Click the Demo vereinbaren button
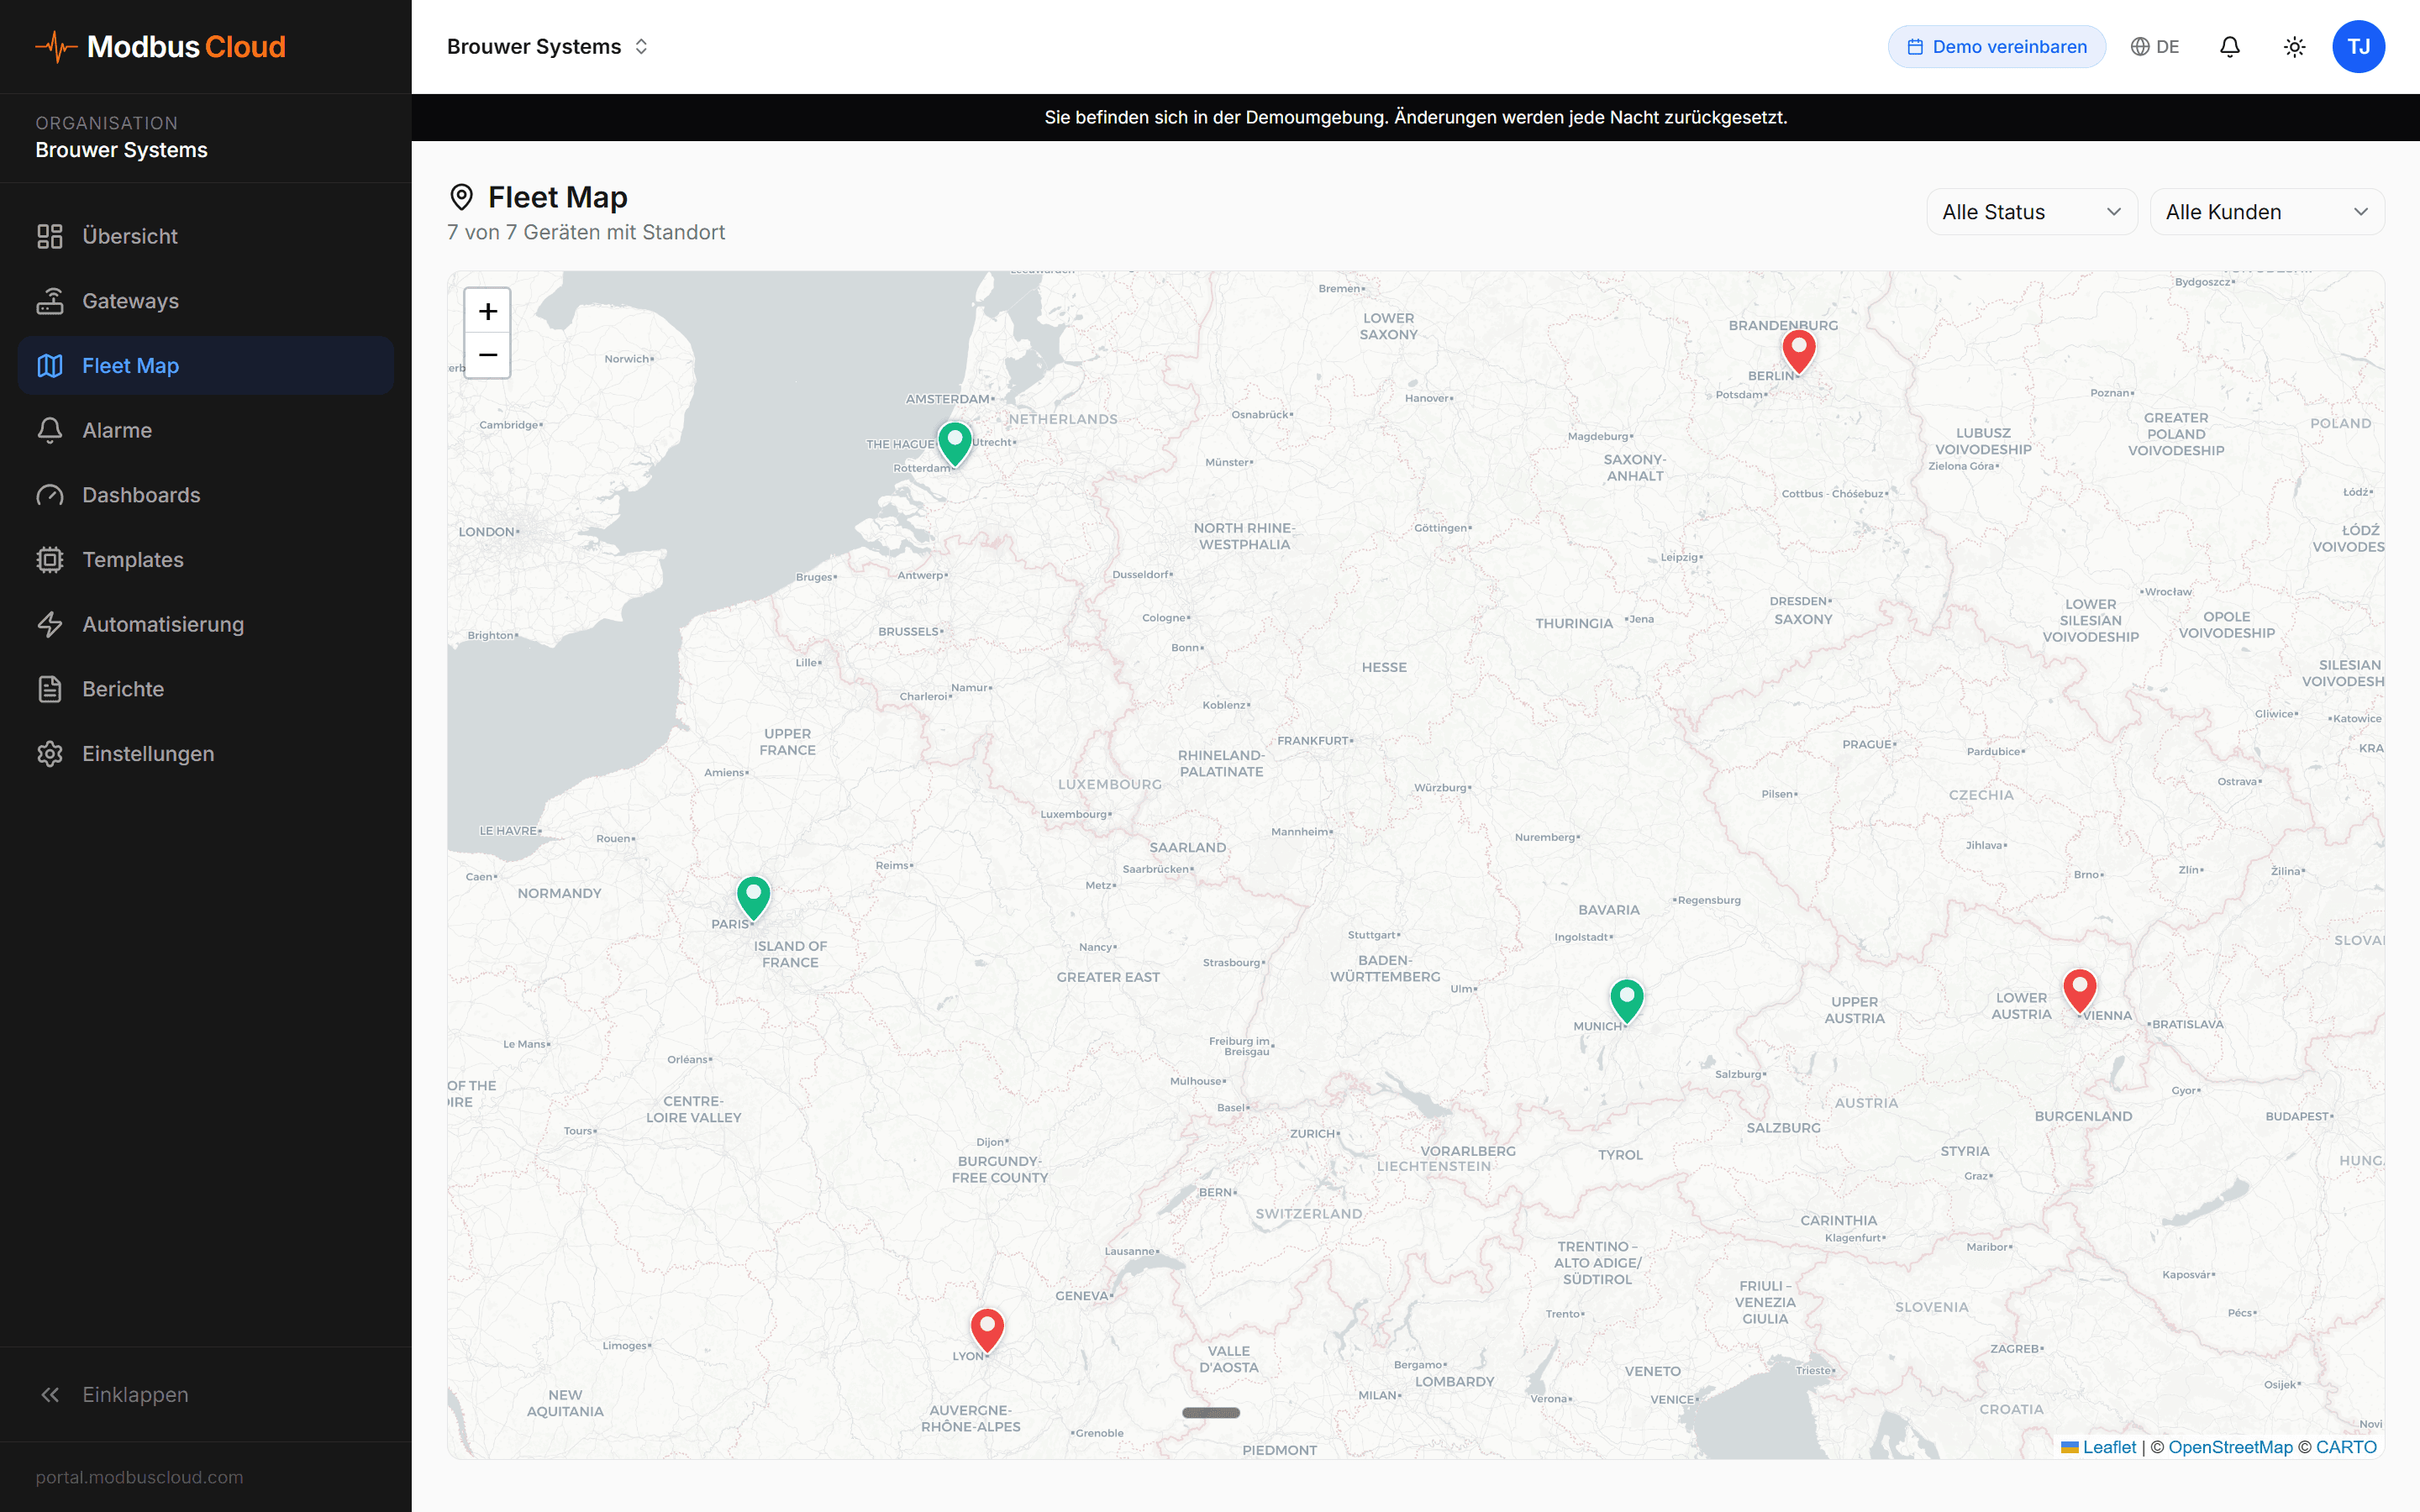 (1996, 46)
